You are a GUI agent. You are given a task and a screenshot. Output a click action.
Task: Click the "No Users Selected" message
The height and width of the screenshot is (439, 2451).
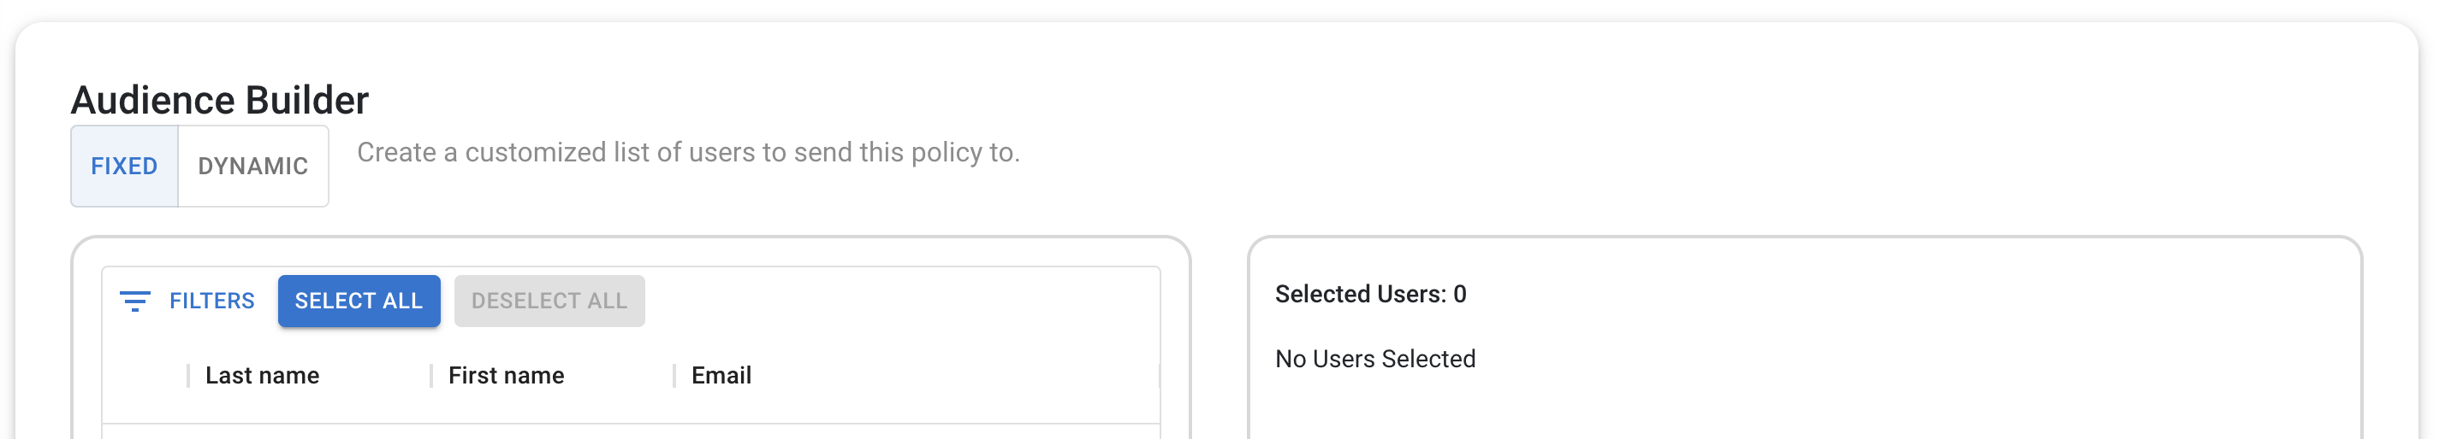1375,360
